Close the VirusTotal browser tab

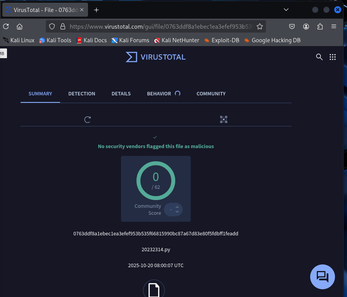82,10
